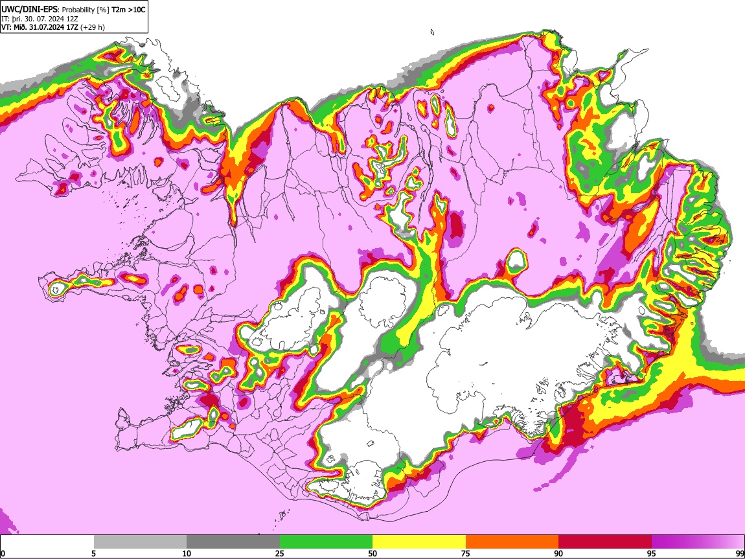Click the red 90–95 legend band
The height and width of the screenshot is (559, 745).
point(605,542)
